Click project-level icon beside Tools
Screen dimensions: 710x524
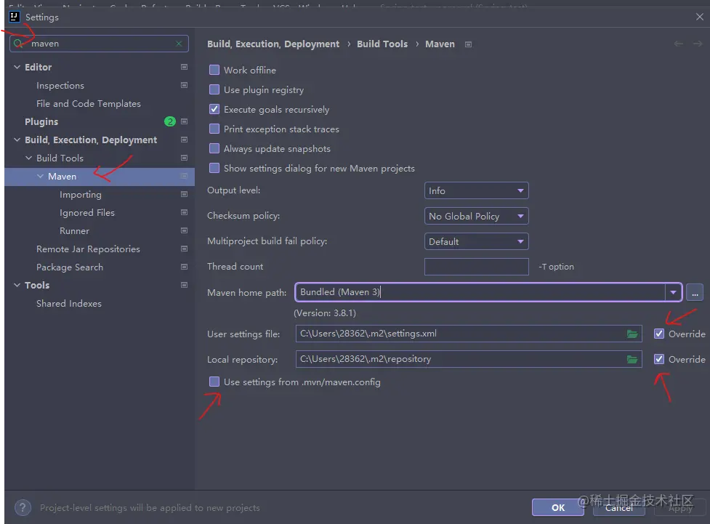185,285
